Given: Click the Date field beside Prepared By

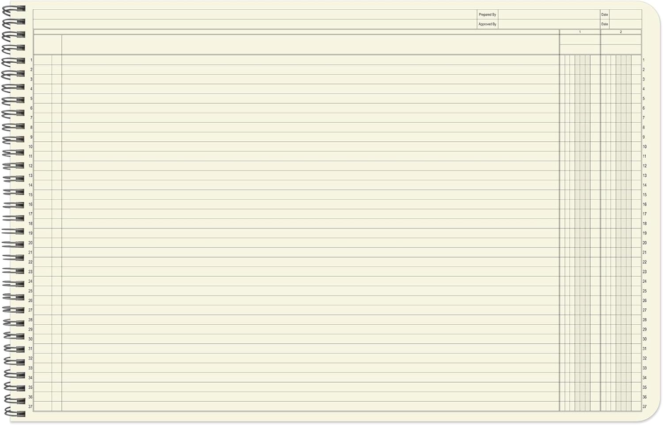Looking at the screenshot, I should click(x=625, y=15).
